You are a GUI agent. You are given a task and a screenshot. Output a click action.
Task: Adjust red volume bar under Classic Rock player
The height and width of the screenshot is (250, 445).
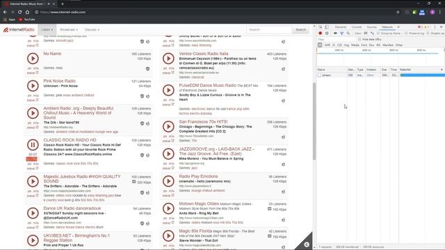tap(31, 159)
